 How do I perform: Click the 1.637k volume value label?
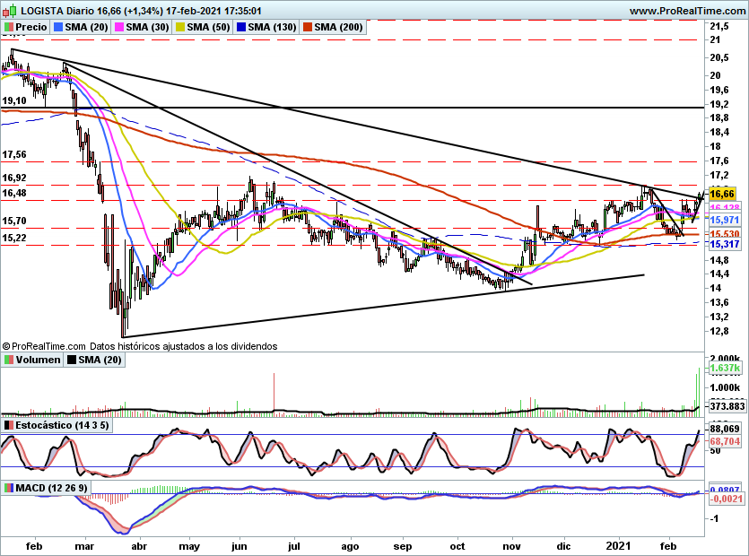coord(722,369)
